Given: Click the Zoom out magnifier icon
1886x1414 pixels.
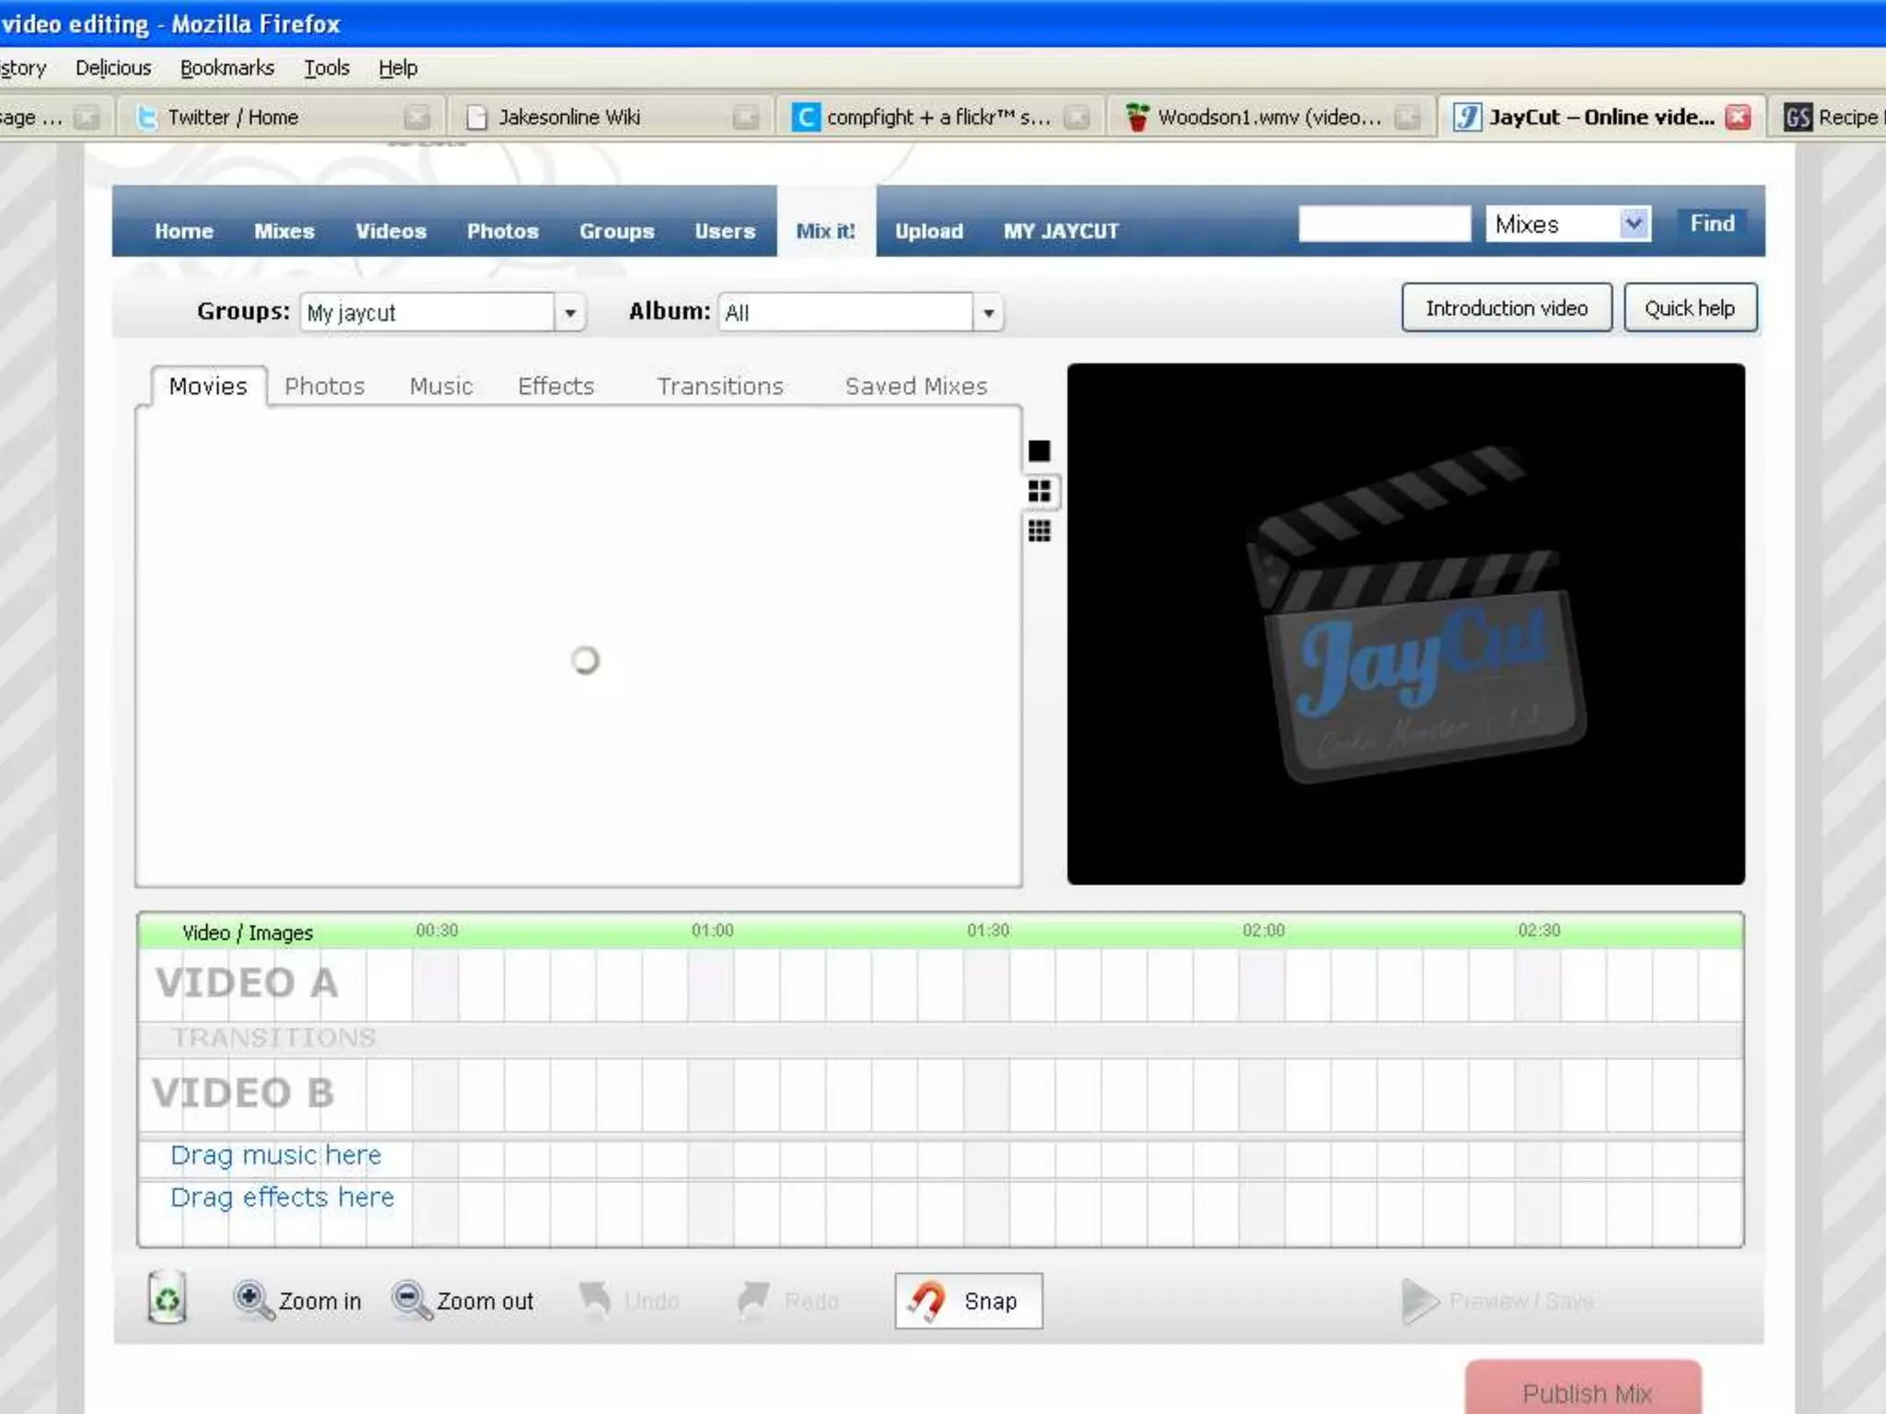Looking at the screenshot, I should click(x=411, y=1300).
